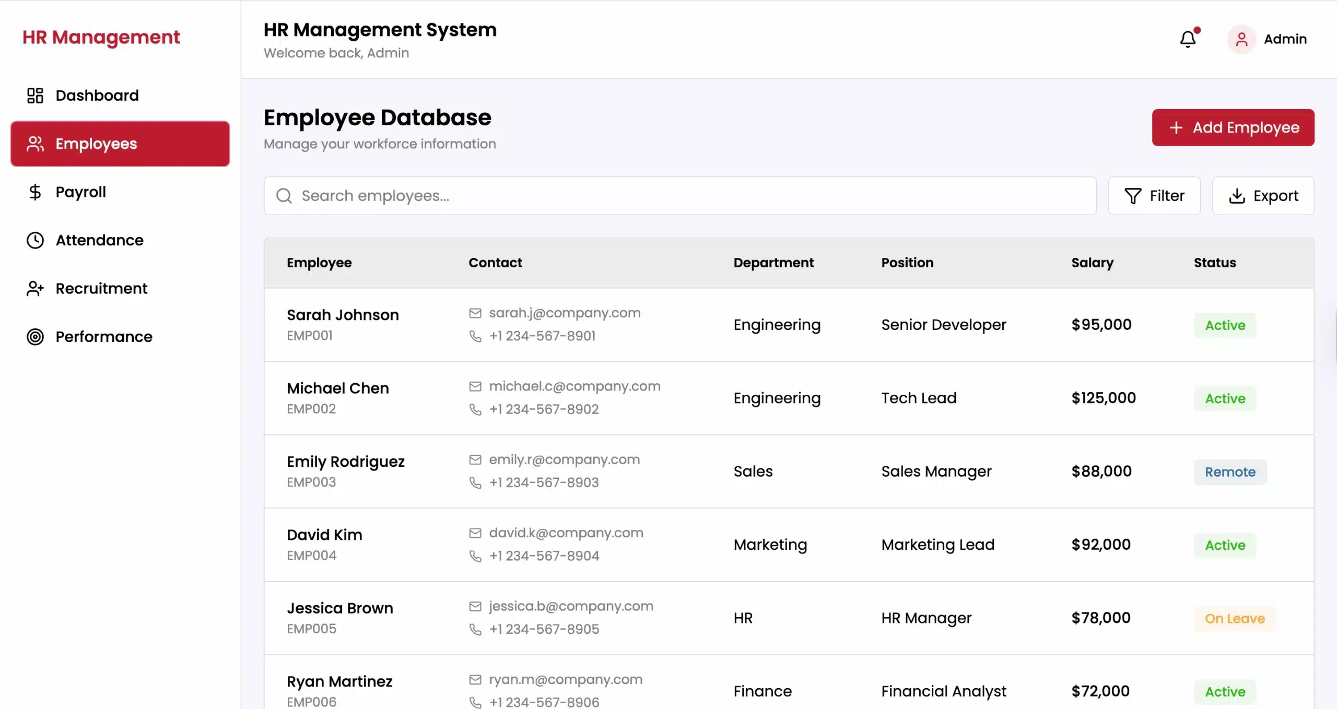Click the Admin user avatar icon
The height and width of the screenshot is (709, 1337).
1241,39
